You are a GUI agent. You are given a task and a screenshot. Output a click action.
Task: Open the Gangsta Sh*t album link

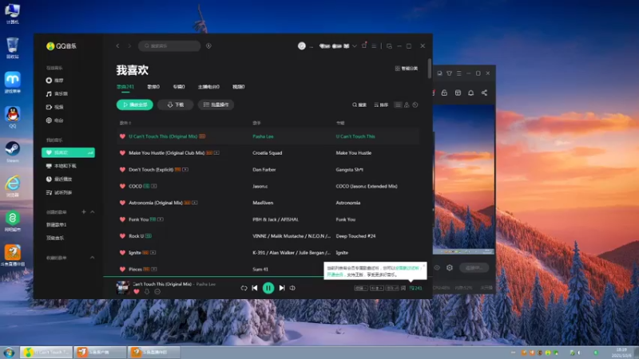tap(349, 170)
